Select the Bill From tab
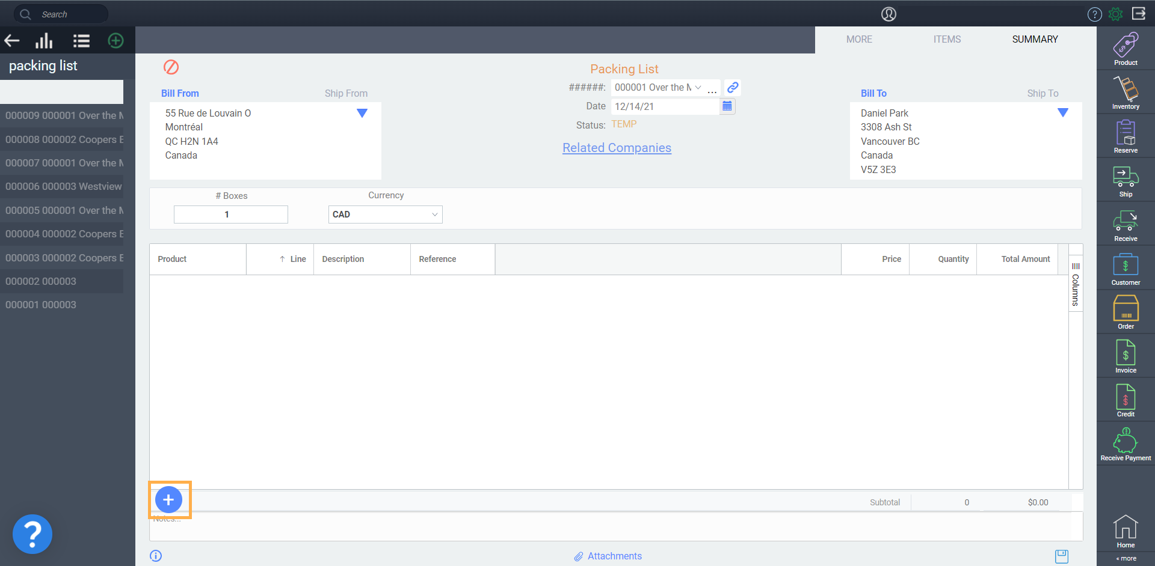This screenshot has width=1155, height=566. (x=180, y=93)
